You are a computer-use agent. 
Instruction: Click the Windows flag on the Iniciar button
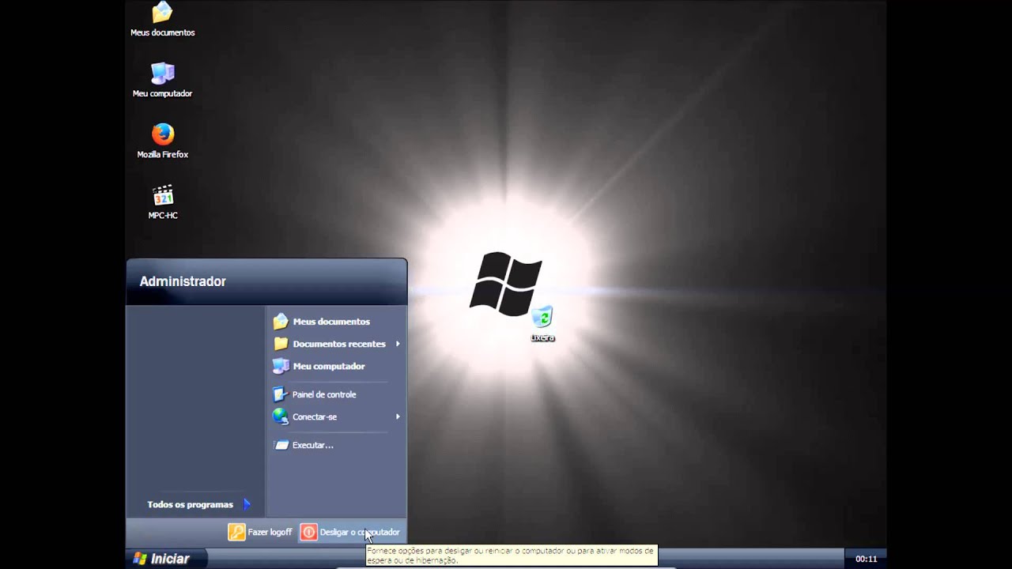(140, 559)
